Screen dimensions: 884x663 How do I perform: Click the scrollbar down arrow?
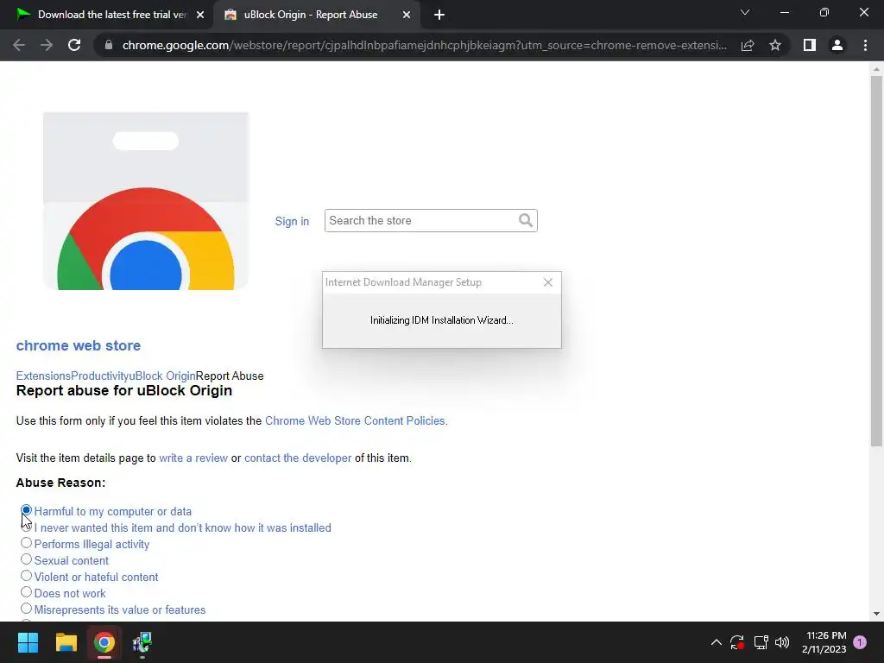pos(876,614)
